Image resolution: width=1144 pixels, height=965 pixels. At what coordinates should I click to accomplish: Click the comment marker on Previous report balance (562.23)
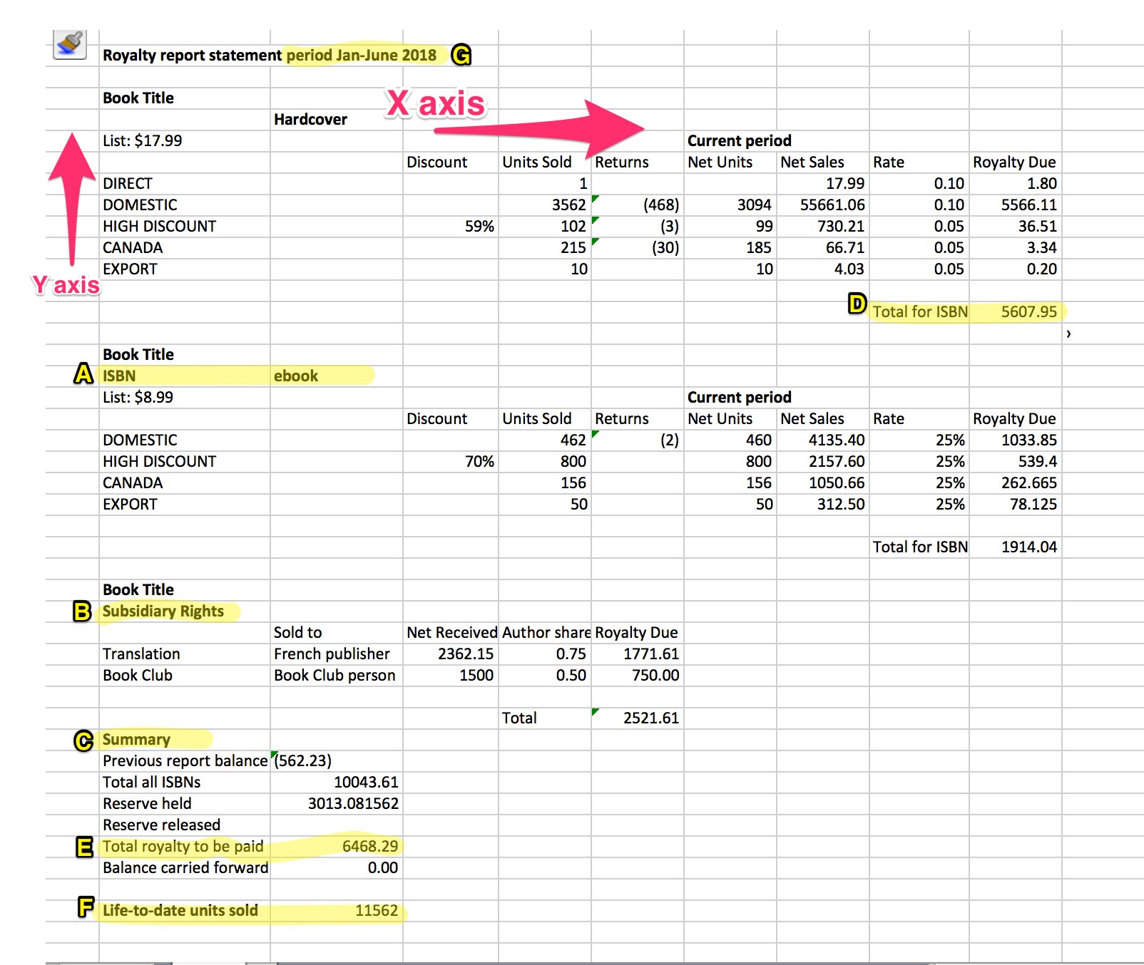pos(275,755)
